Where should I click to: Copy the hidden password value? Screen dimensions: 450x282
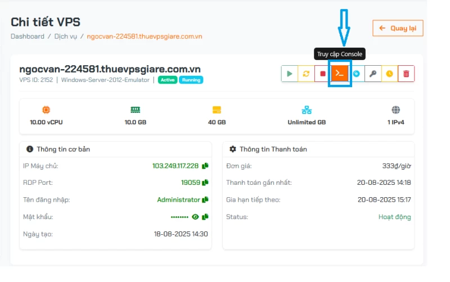click(x=205, y=217)
